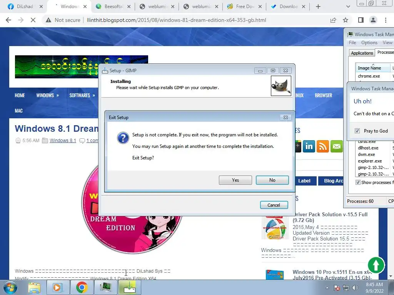
Task: Stop page loading with X button
Action: 33,20
